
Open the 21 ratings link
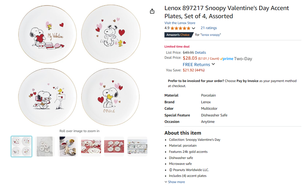click(x=209, y=28)
